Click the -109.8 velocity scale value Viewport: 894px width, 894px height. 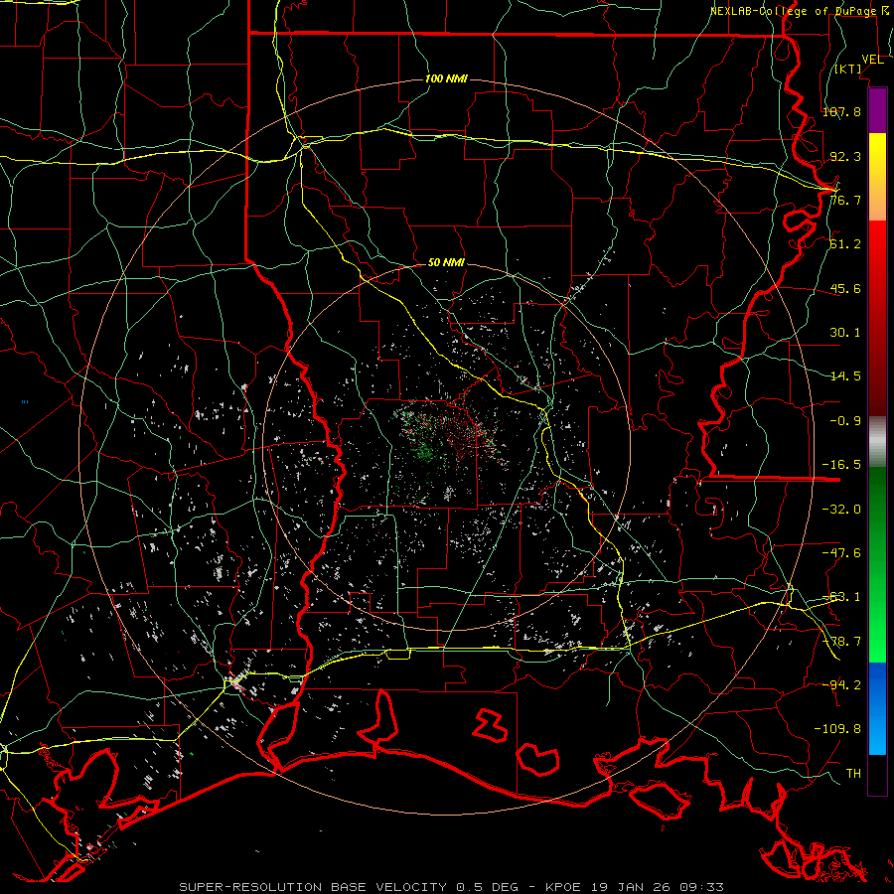tap(837, 729)
